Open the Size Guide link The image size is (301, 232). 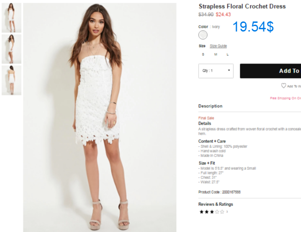pyautogui.click(x=218, y=46)
